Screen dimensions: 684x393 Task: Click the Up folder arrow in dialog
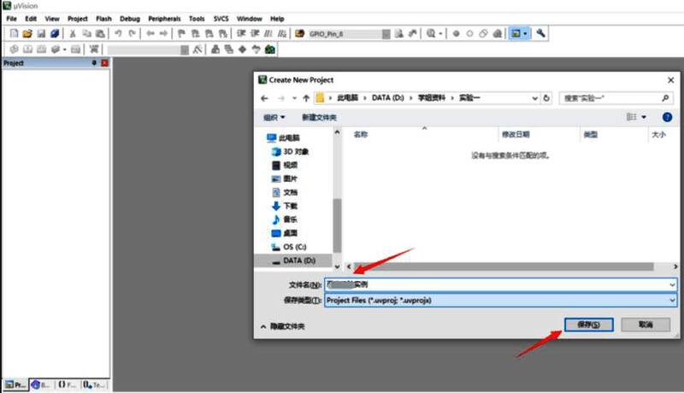point(306,98)
